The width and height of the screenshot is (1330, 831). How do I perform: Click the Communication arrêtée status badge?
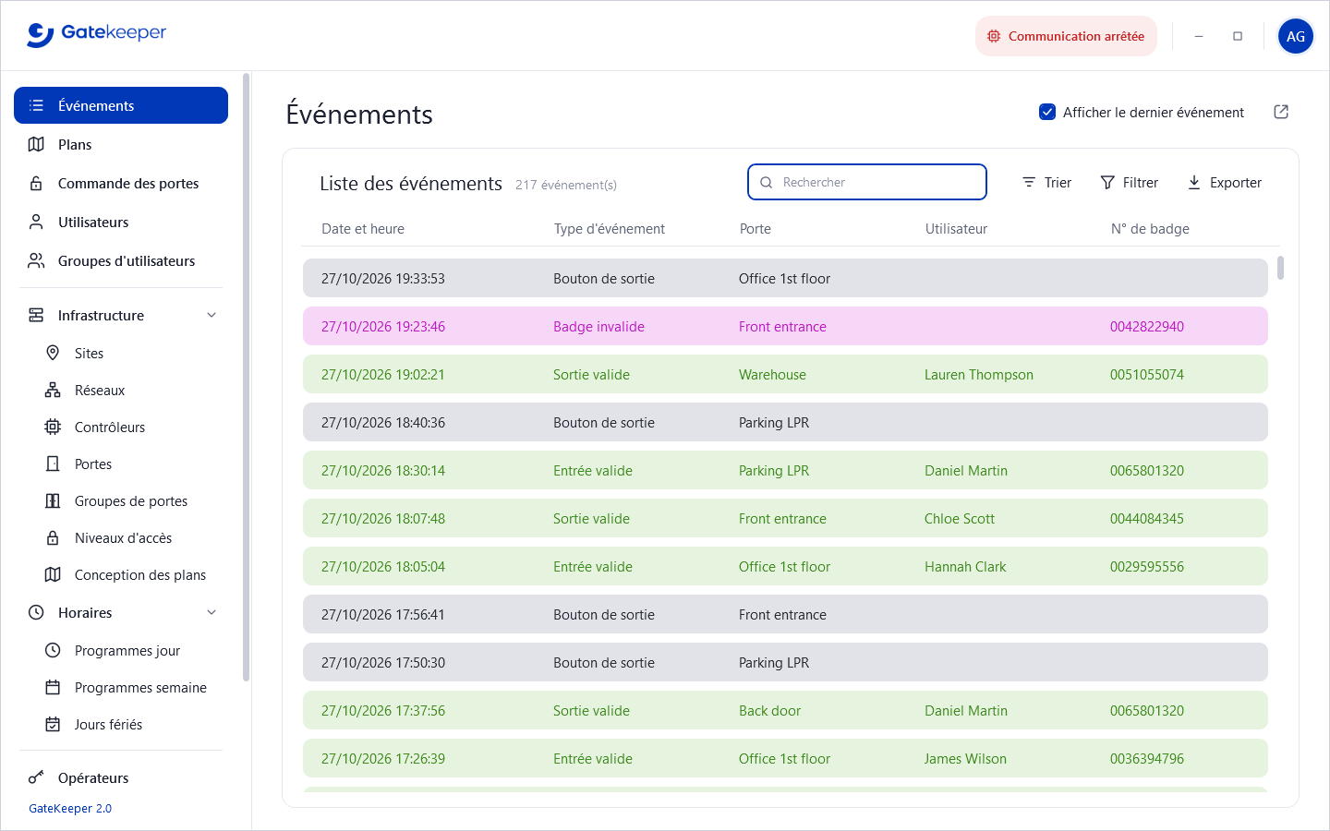click(x=1066, y=36)
